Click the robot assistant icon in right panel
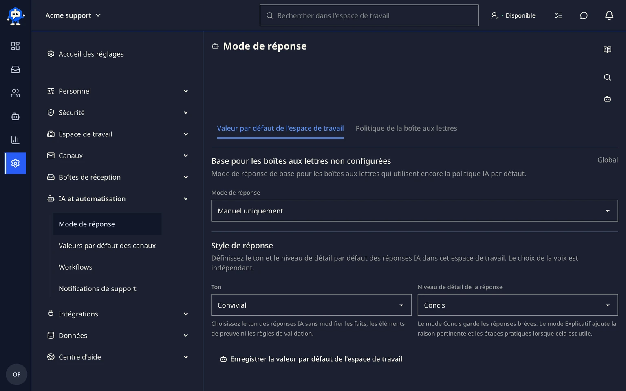The width and height of the screenshot is (626, 391). click(x=607, y=99)
